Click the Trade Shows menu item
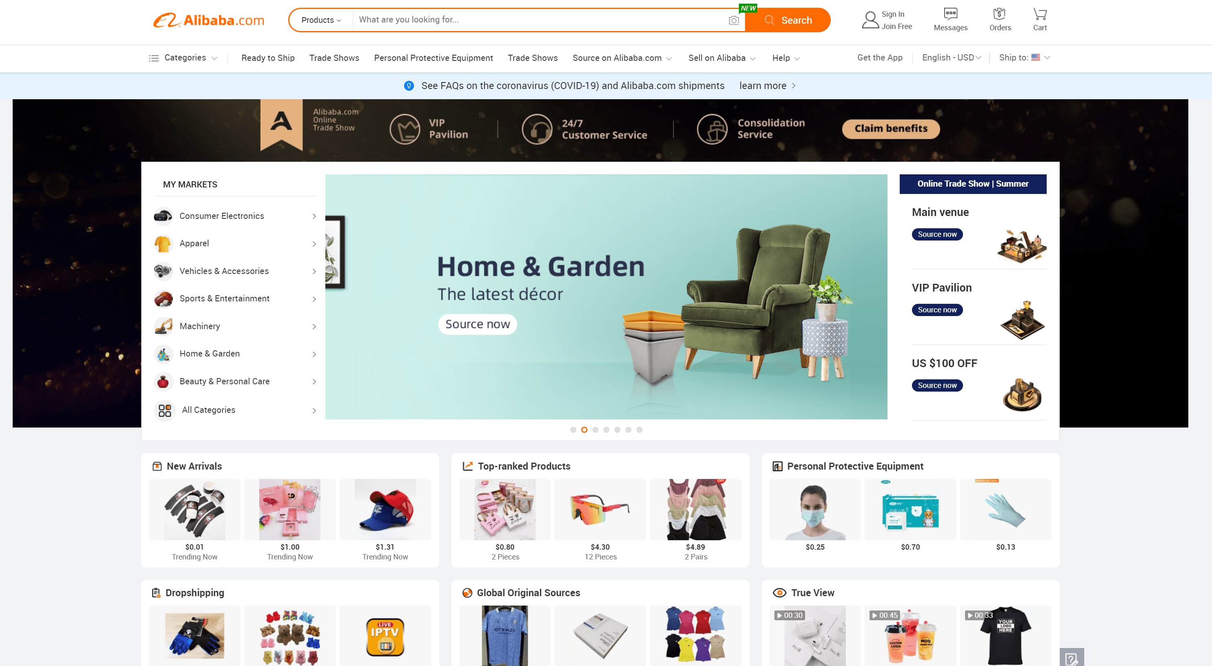Image resolution: width=1212 pixels, height=666 pixels. [x=334, y=58]
